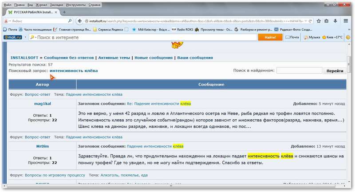Open the Радикал-Фото bookmark

(293, 29)
